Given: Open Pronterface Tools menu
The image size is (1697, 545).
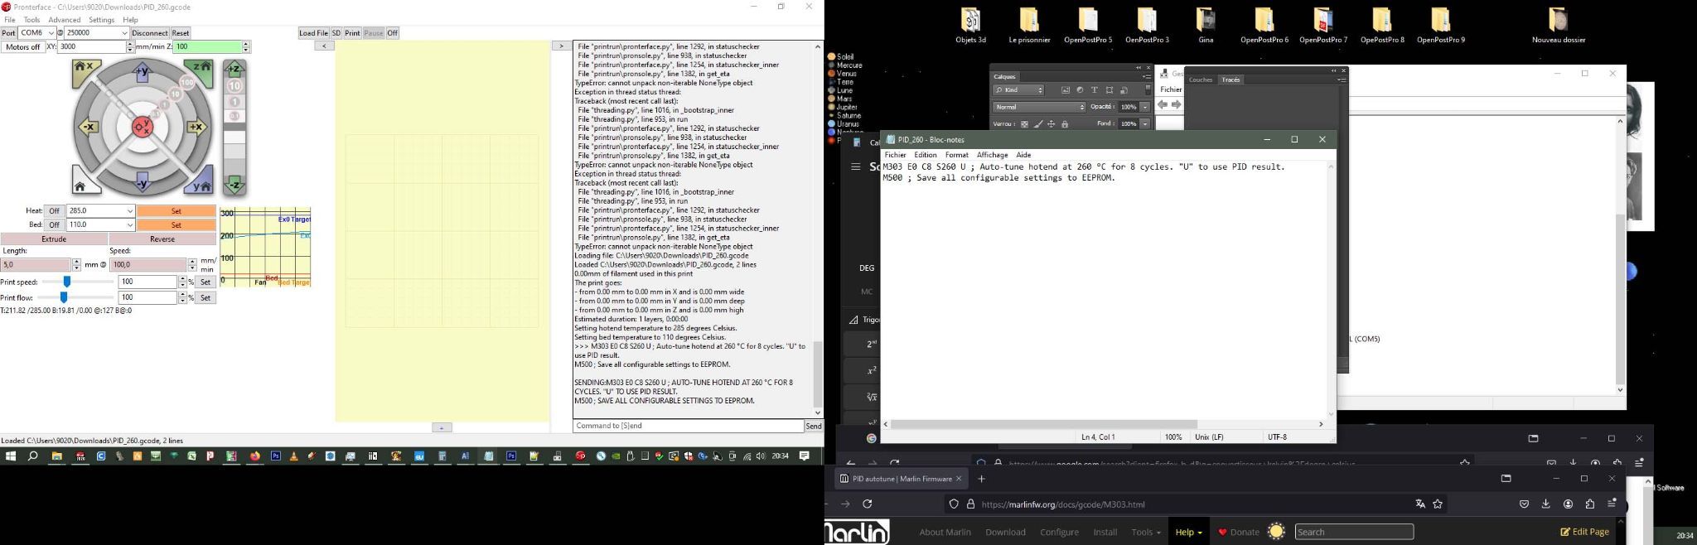Looking at the screenshot, I should pyautogui.click(x=31, y=20).
